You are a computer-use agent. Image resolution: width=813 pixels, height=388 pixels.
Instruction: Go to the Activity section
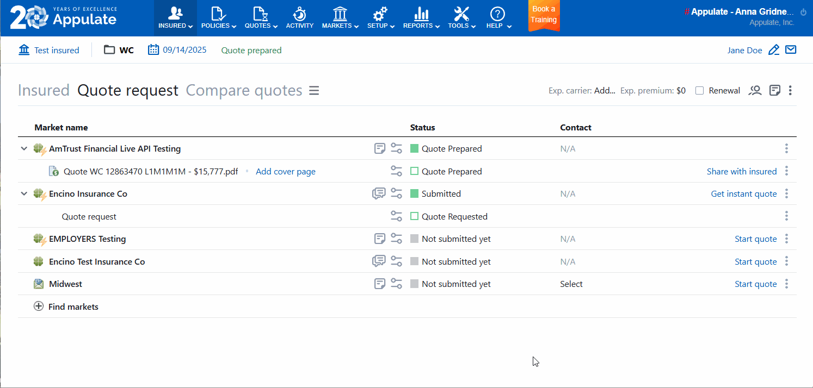pos(299,18)
